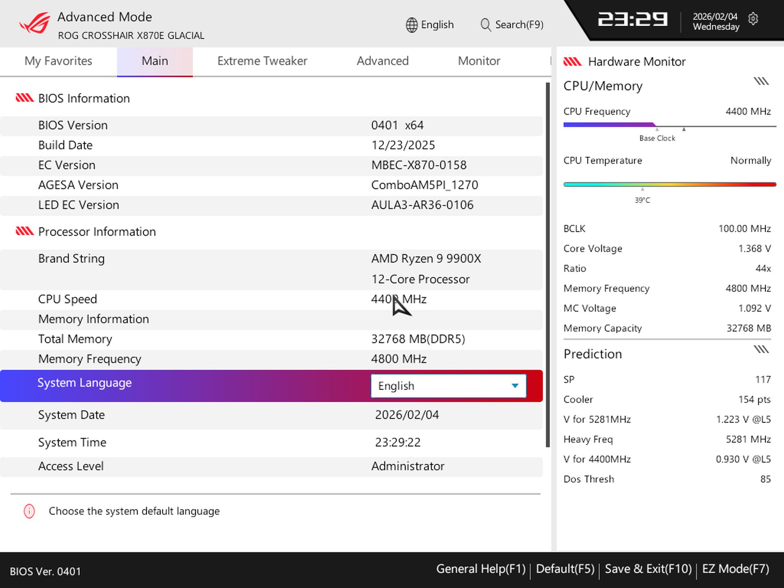This screenshot has width=784, height=588.
Task: Open the Monitor tab
Action: click(x=479, y=61)
